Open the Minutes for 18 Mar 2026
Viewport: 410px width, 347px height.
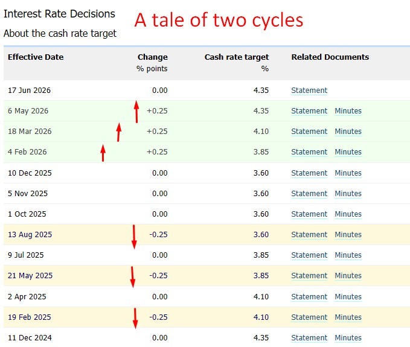point(348,132)
